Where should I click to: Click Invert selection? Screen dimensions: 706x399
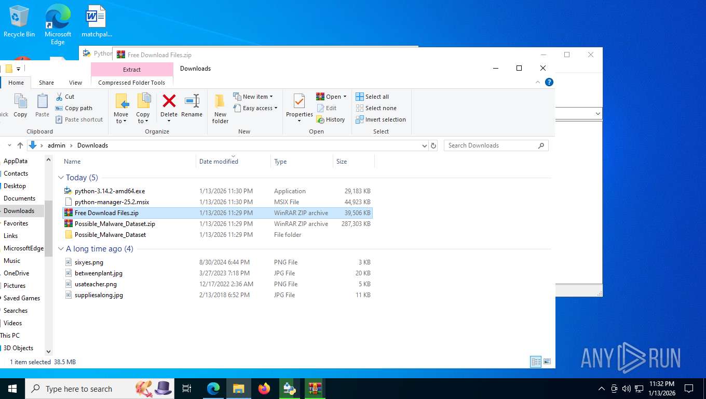coord(381,119)
